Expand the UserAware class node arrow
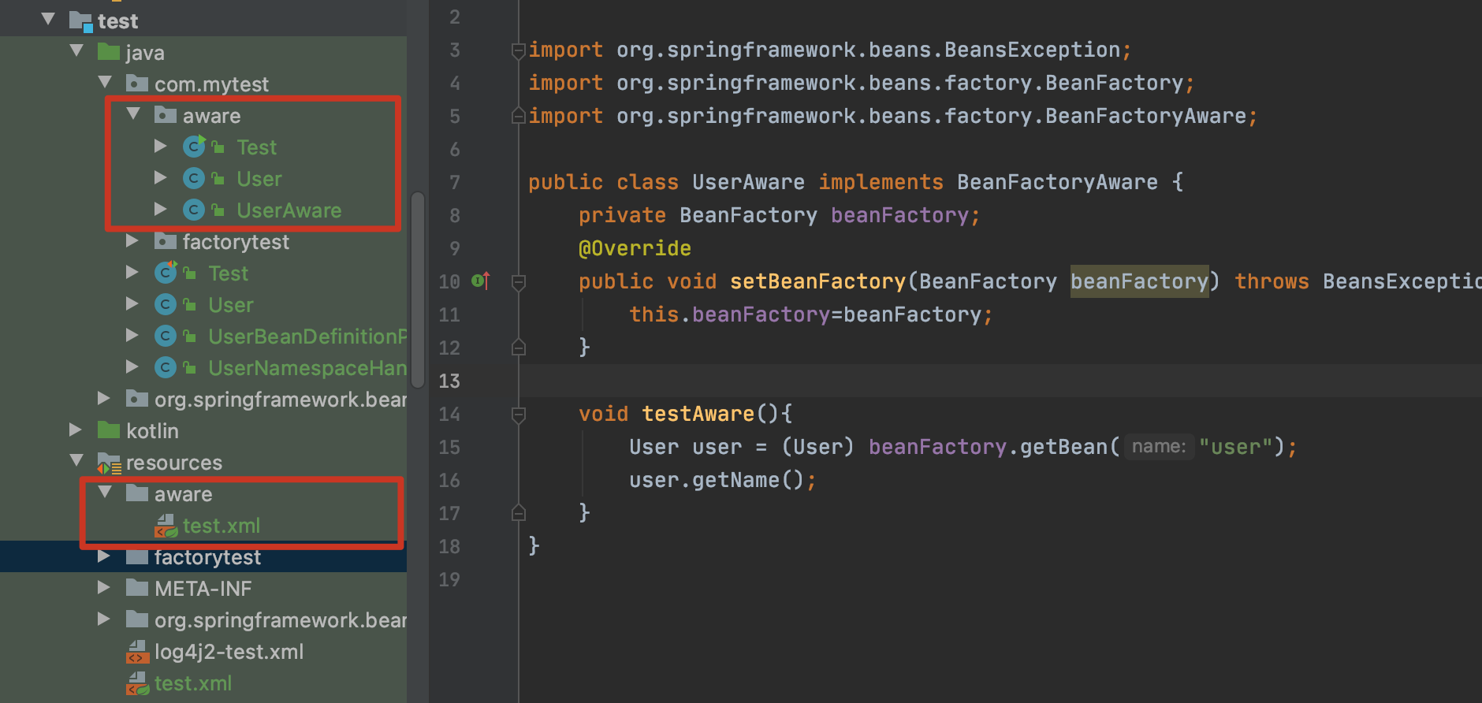 (161, 209)
